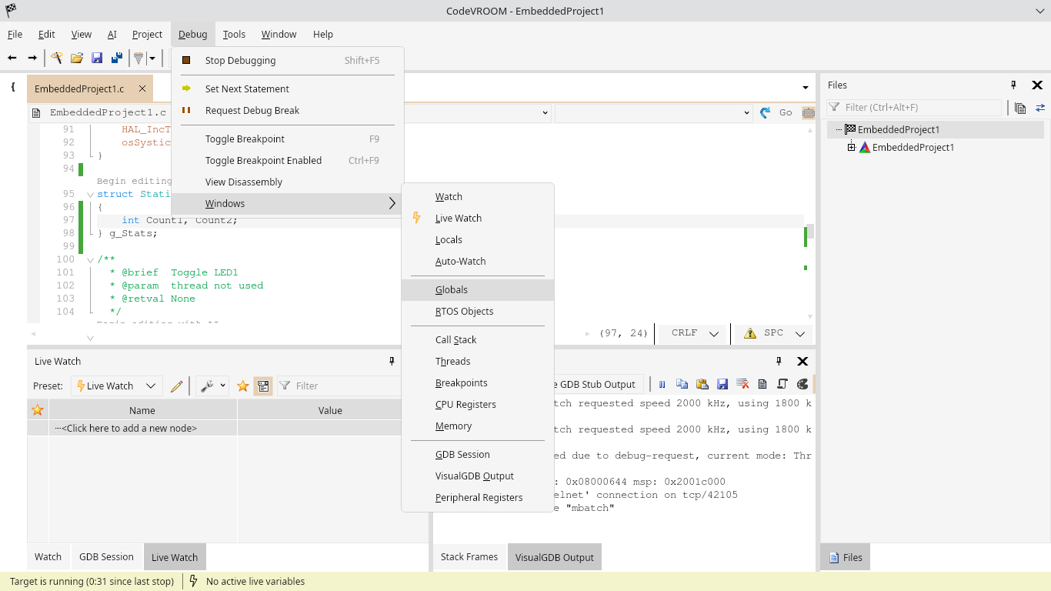This screenshot has width=1051, height=591.
Task: Pin the Files panel with pushpin icon
Action: tap(1013, 85)
